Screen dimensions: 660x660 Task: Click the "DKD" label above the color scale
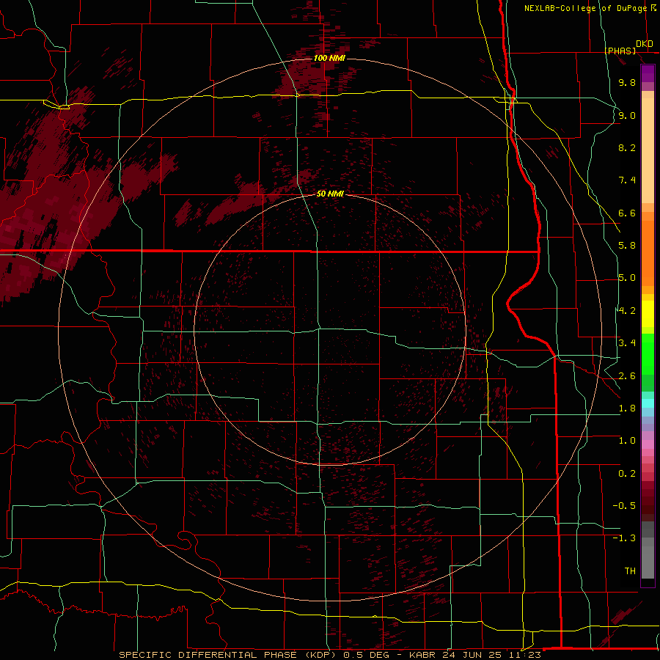point(644,44)
